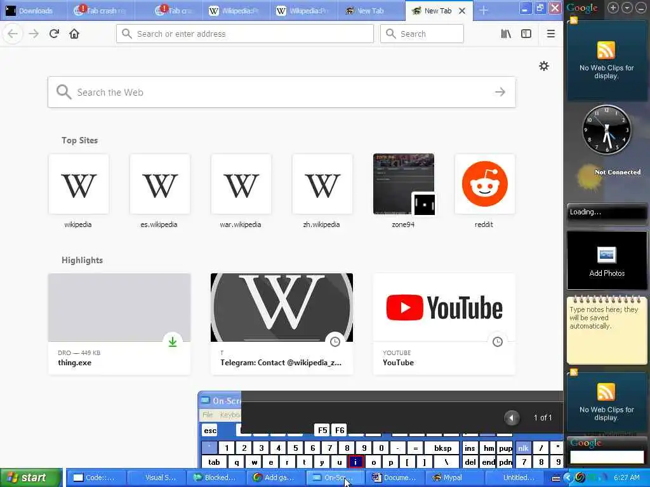Click the tab key on On-Screen Keyboard
The width and height of the screenshot is (650, 487).
pos(214,462)
